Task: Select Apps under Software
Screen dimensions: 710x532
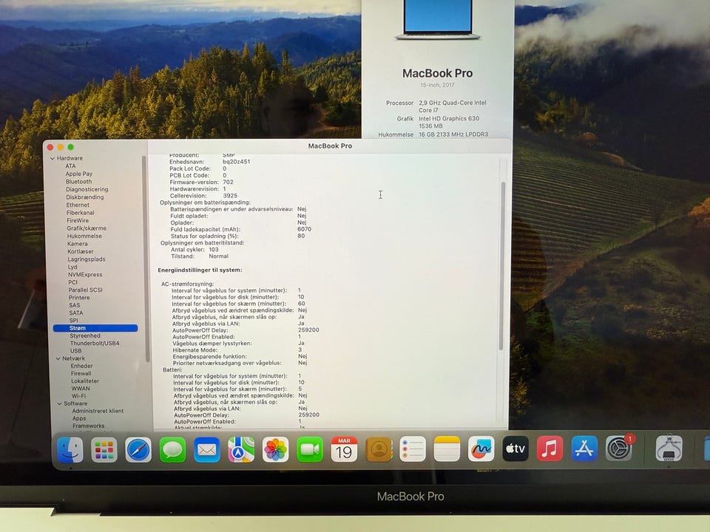Action: [79, 418]
